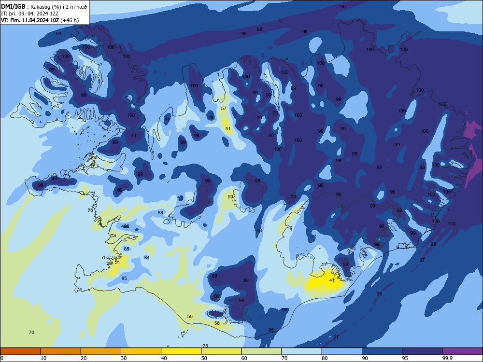The image size is (483, 362).
Task: Click the humidity value 74 on the map
Action: click(79, 289)
